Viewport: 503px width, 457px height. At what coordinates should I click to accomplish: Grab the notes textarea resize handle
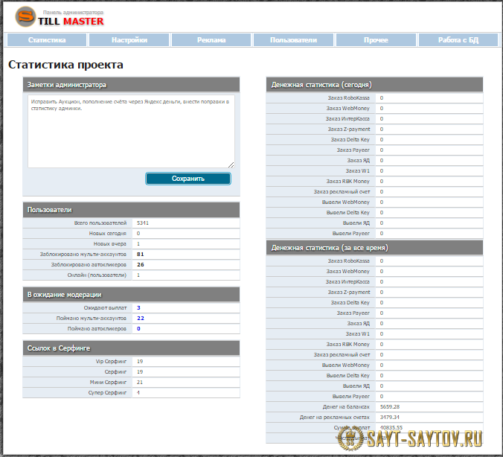click(231, 164)
